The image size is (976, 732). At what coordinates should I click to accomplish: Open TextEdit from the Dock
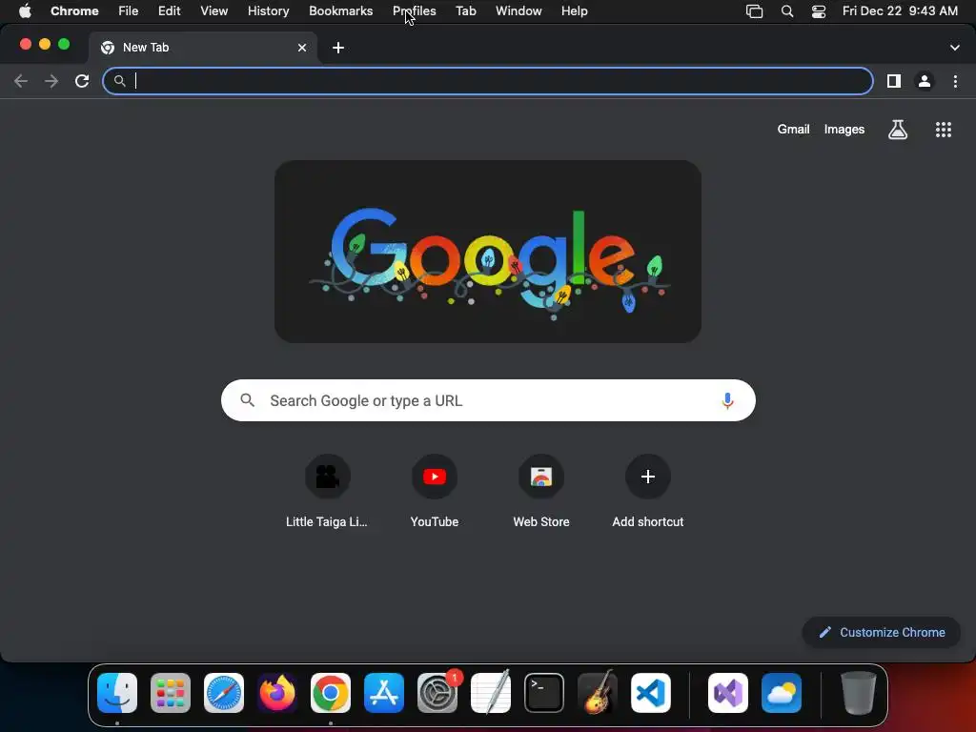click(491, 693)
